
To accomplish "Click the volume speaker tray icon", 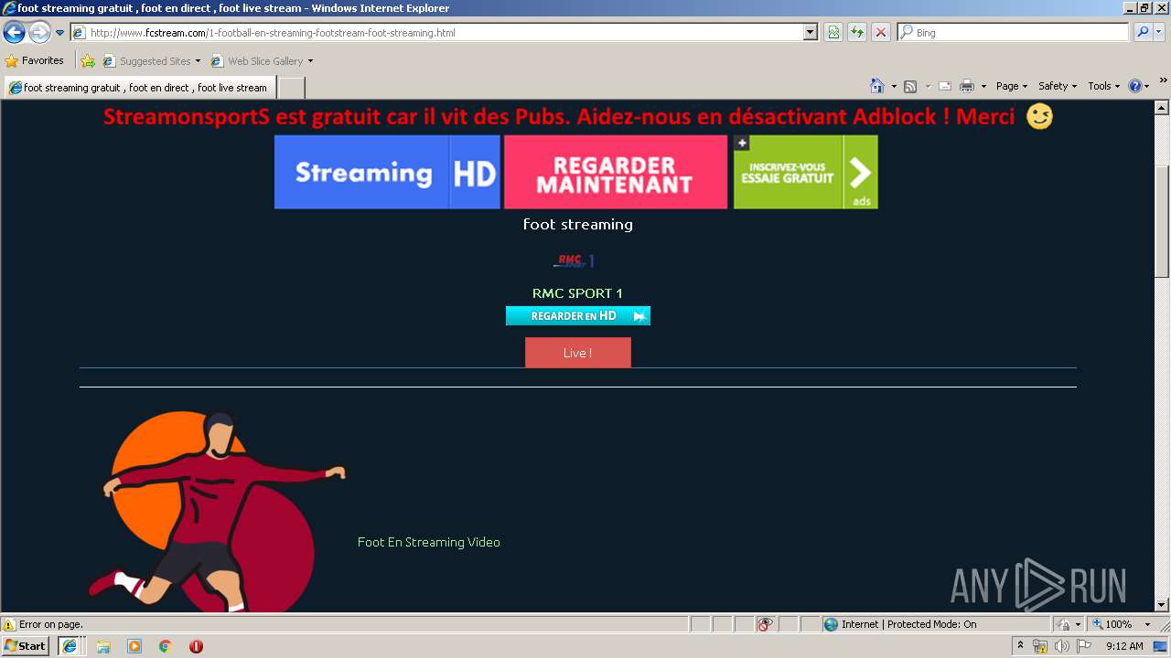I will coord(1062,646).
